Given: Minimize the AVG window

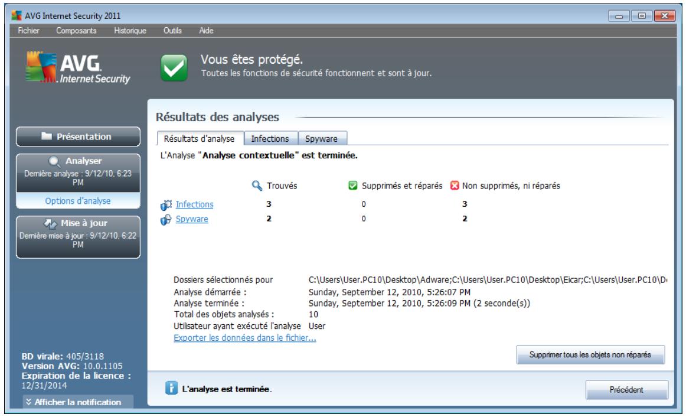Looking at the screenshot, I should (x=619, y=16).
